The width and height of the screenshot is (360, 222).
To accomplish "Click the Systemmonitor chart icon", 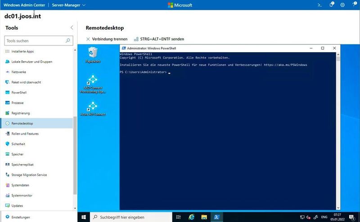I will (x=7, y=195).
